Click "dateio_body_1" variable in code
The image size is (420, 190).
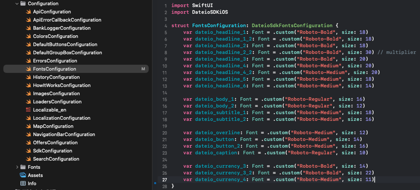tap(215, 99)
